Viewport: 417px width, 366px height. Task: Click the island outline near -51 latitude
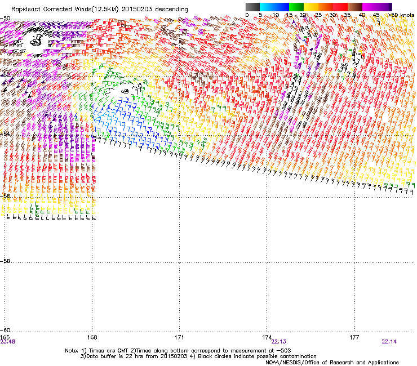pyautogui.click(x=37, y=40)
